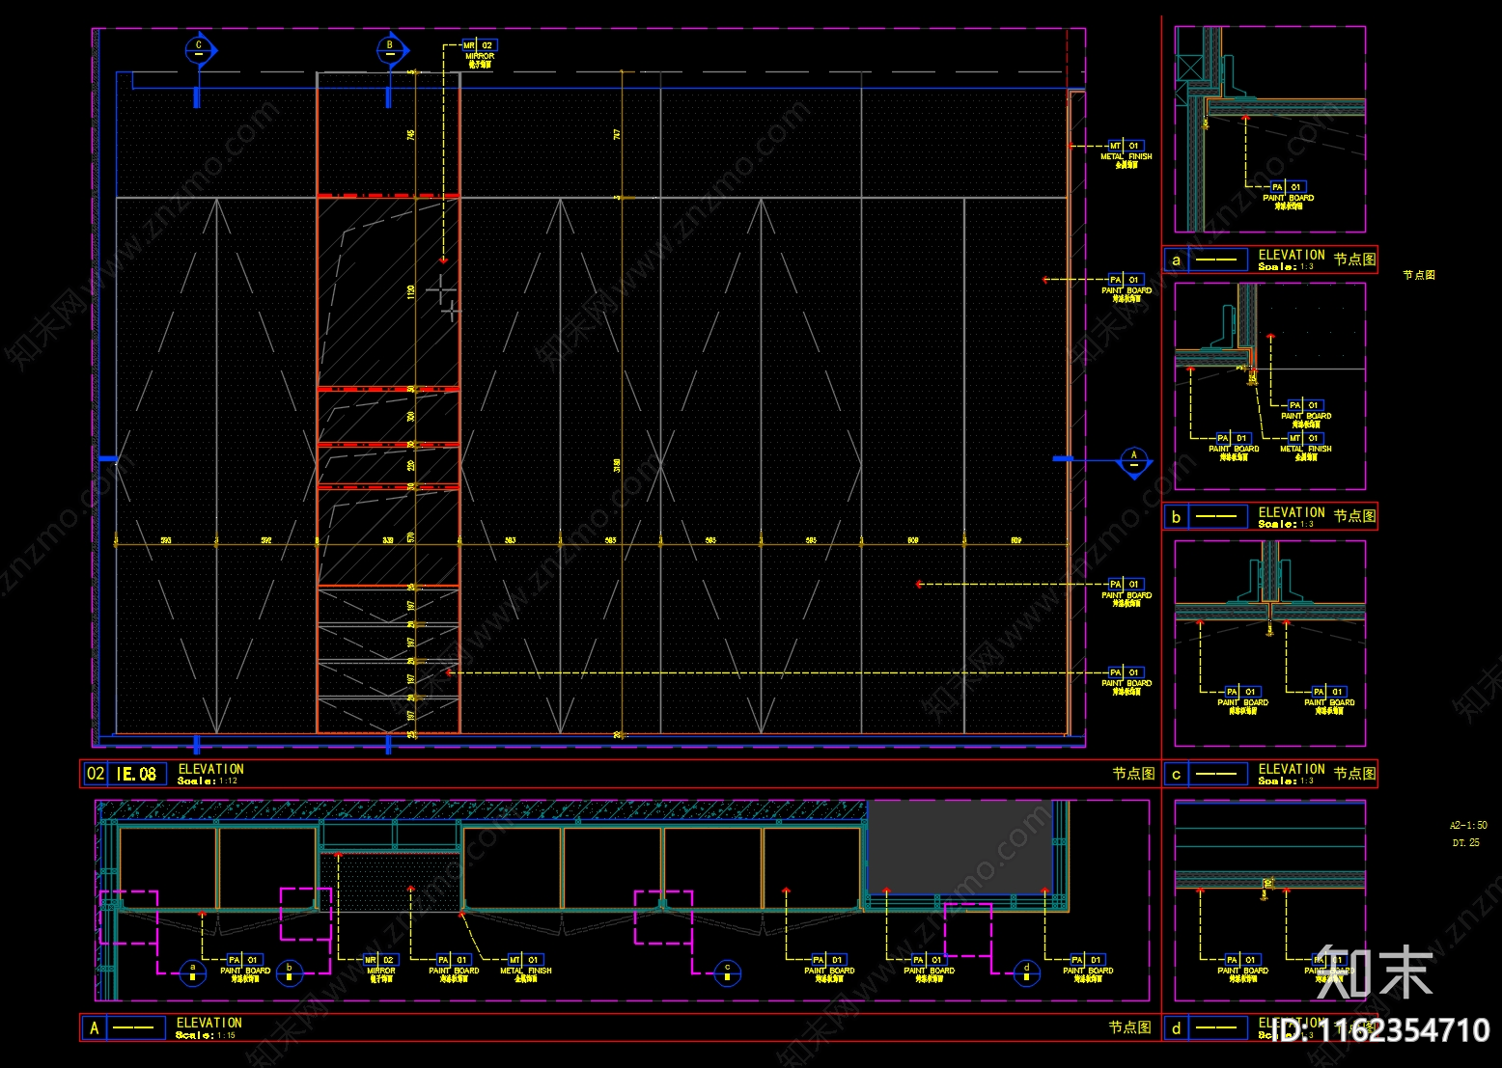Select the PA 01 tag right of callout d
Viewport: 1502px width, 1068px height.
[x=1088, y=969]
